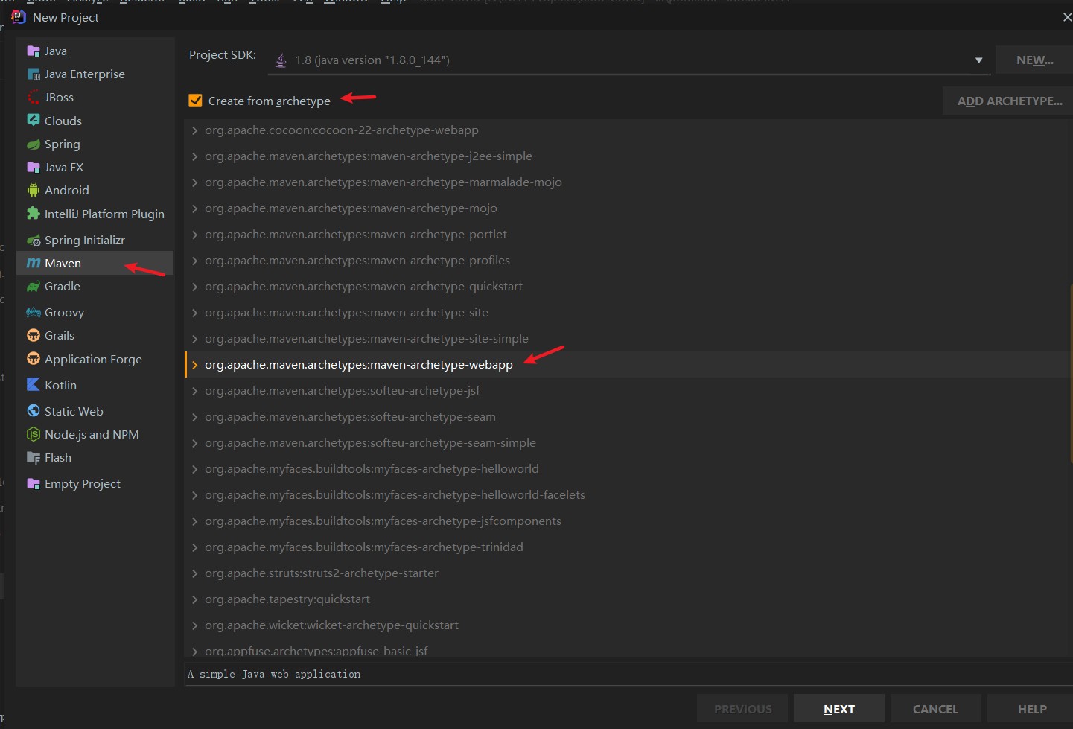Open the Project SDK dropdown
The width and height of the screenshot is (1073, 729).
click(x=978, y=60)
